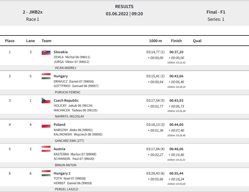249x192 pixels.
Task: Click the Finish column header
Action: coord(176,41)
